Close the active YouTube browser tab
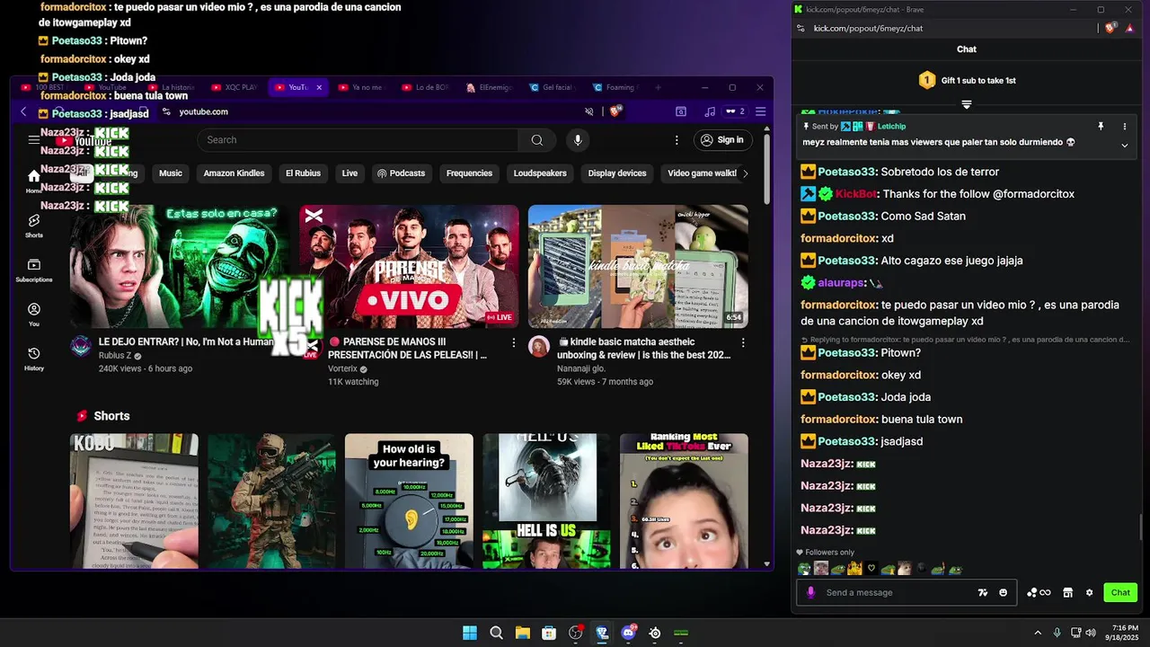 point(319,87)
